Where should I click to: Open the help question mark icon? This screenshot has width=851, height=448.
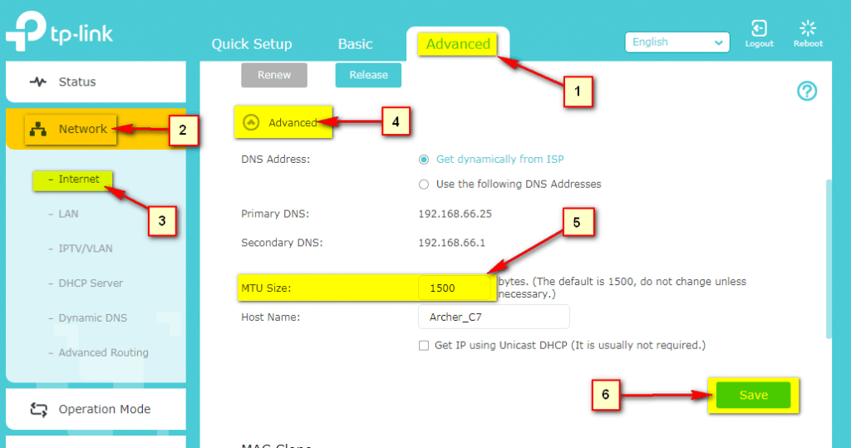(x=807, y=91)
